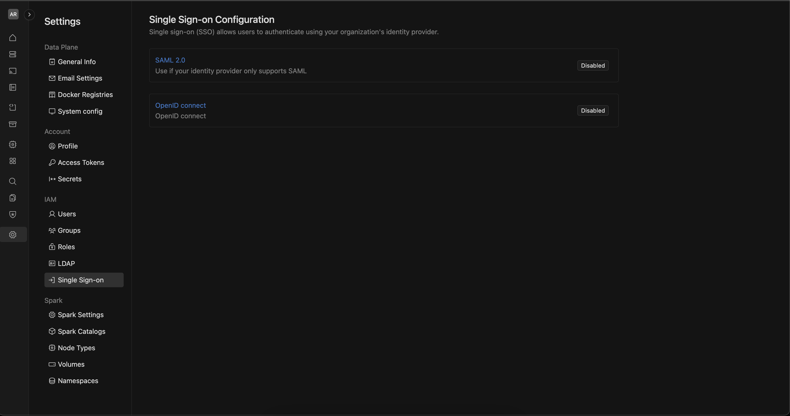Open the OpenID connect link

181,105
